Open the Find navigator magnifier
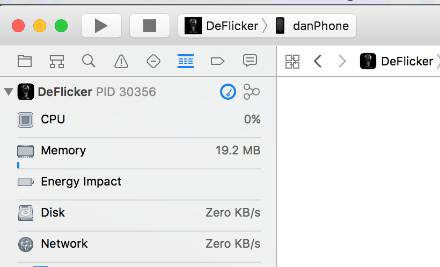This screenshot has width=440, height=267. point(89,61)
